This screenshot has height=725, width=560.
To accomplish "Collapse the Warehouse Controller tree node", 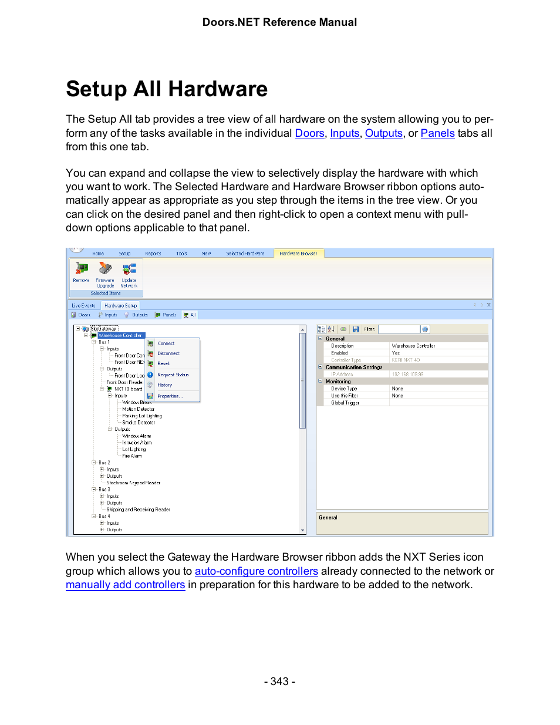I will (x=86, y=336).
